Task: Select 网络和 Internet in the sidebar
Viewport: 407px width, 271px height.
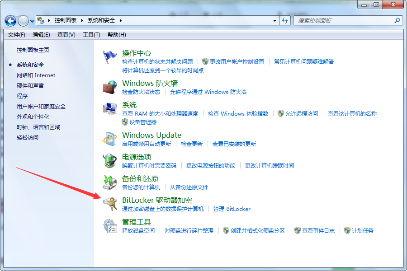Action: pyautogui.click(x=36, y=75)
